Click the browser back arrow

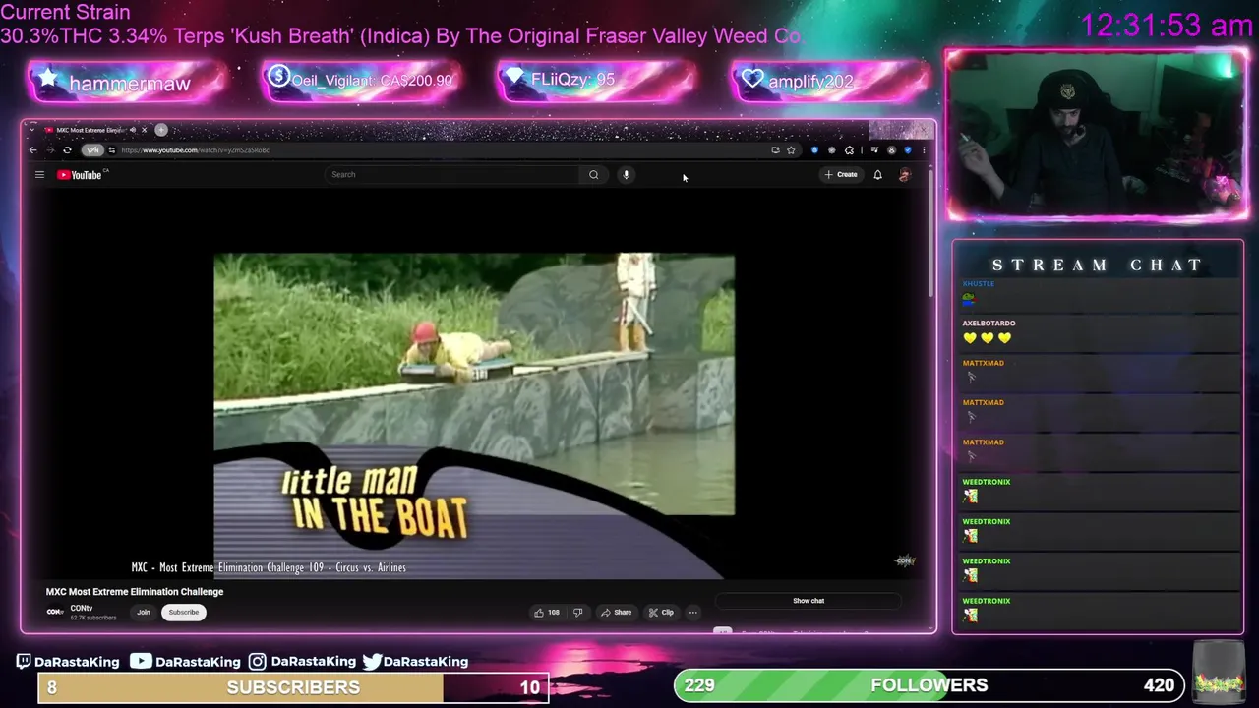point(32,150)
